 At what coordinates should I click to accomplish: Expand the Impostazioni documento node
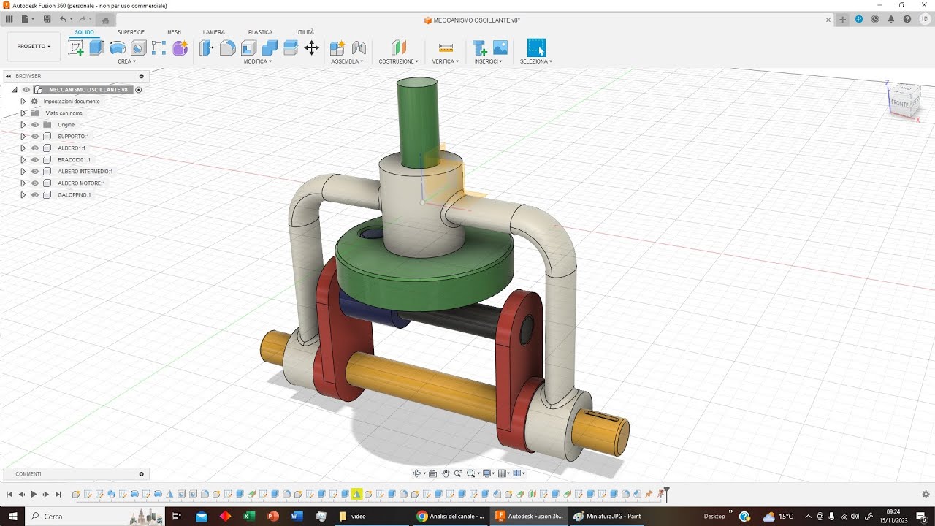23,102
